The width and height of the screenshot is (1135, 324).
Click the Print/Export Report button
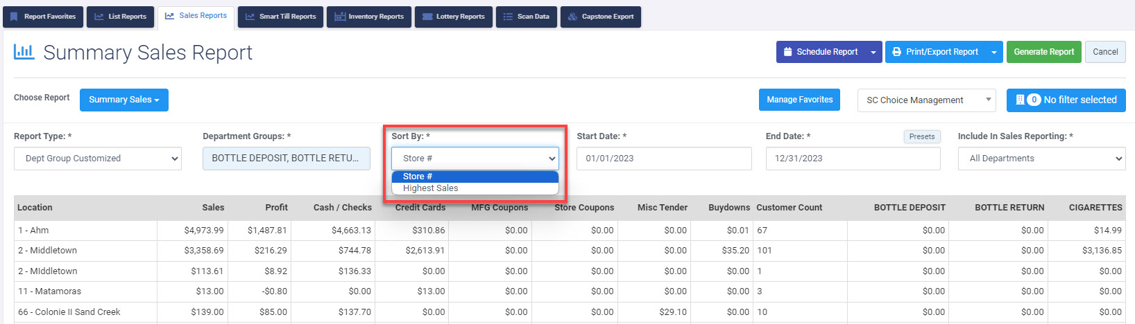(x=935, y=52)
